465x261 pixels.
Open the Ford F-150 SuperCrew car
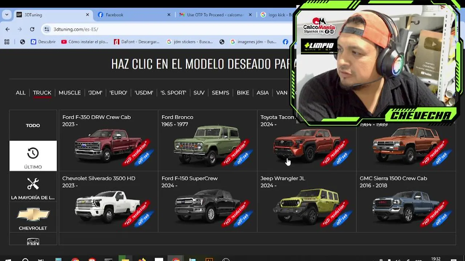tap(207, 202)
